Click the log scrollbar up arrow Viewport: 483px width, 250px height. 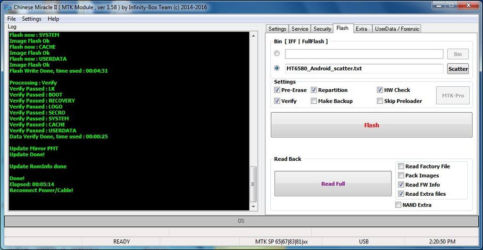pyautogui.click(x=253, y=36)
